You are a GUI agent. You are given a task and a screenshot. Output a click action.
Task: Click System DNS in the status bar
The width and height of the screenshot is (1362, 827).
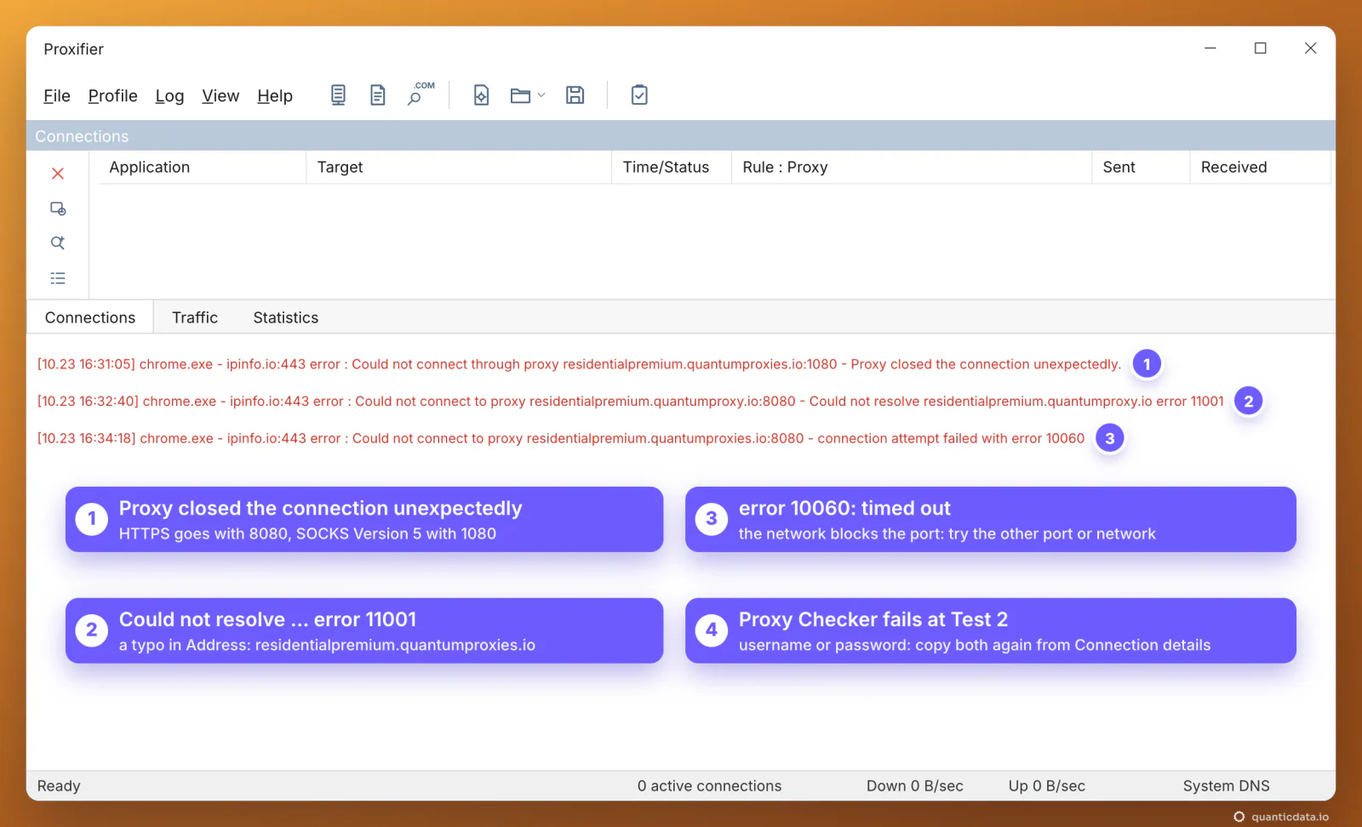coord(1226,786)
